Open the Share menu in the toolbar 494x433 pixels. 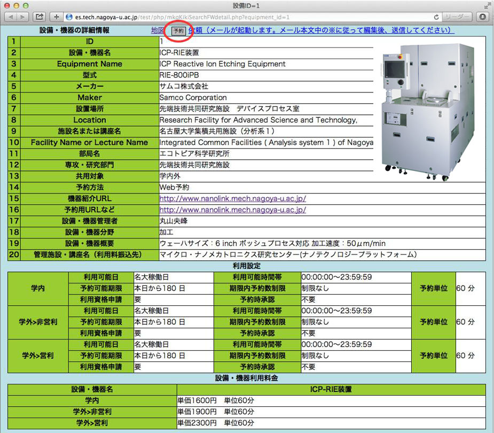pyautogui.click(x=40, y=17)
